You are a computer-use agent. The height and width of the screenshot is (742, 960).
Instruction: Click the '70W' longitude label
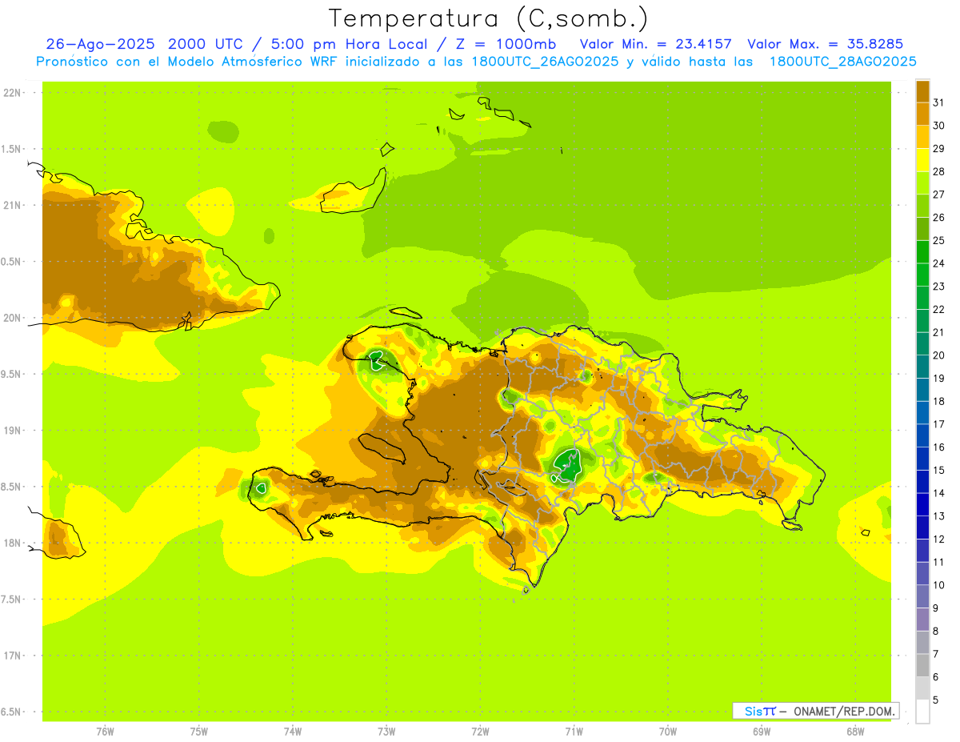(x=668, y=731)
